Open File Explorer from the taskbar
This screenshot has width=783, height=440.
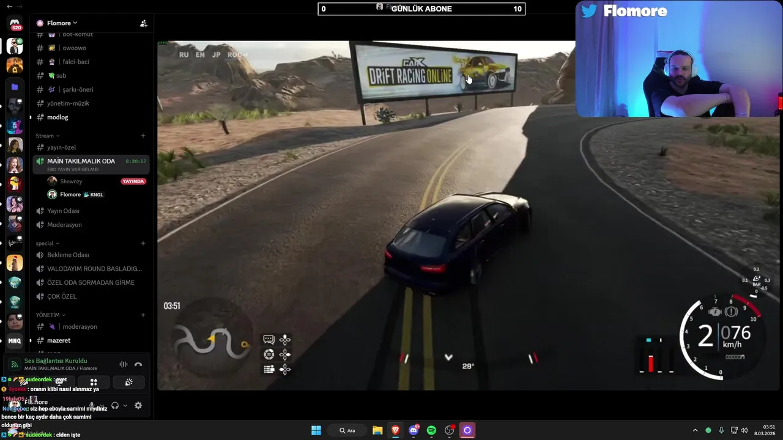pos(377,430)
